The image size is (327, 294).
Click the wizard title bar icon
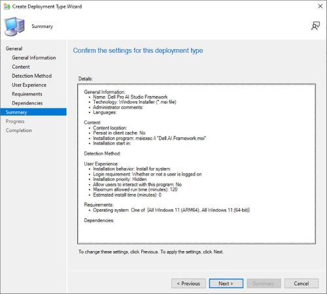pyautogui.click(x=7, y=7)
